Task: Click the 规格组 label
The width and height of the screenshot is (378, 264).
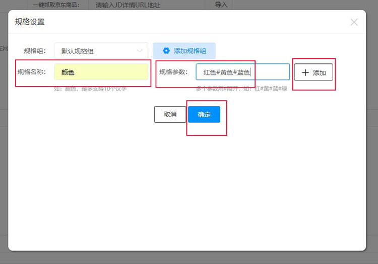Action: point(35,51)
